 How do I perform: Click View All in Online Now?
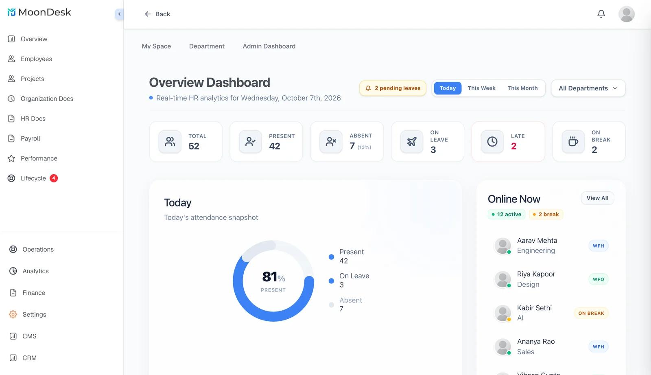click(597, 198)
